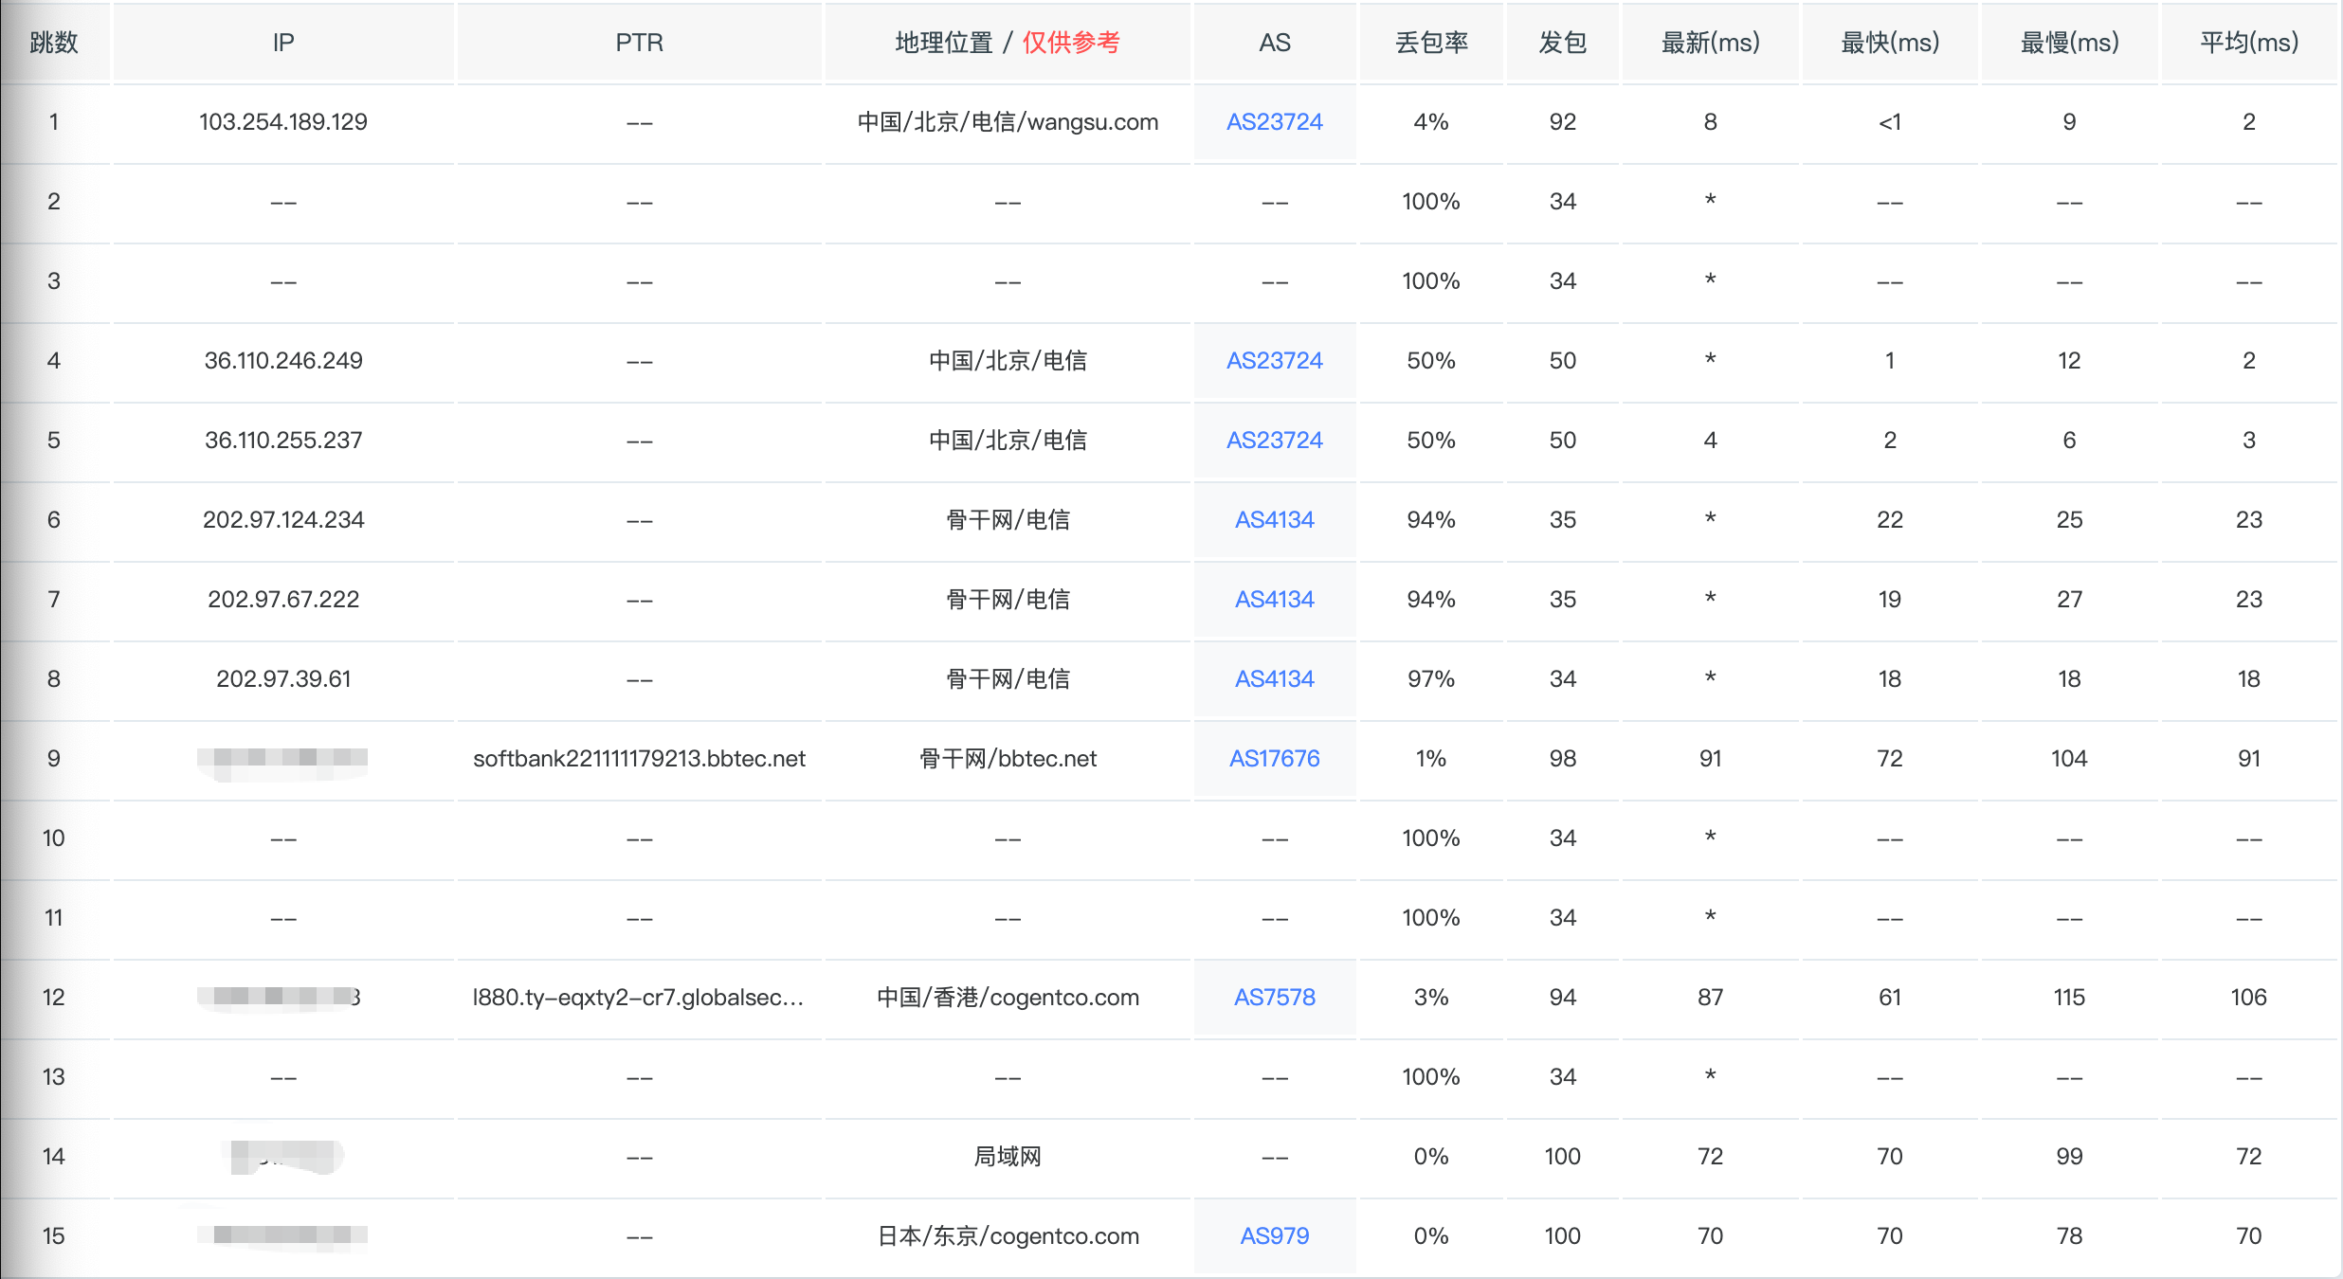Click the AS4134 link for 202.97.67.222
The width and height of the screenshot is (2343, 1279).
(x=1274, y=600)
